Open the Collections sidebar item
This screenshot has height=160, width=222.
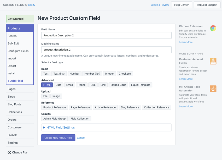(x=15, y=112)
